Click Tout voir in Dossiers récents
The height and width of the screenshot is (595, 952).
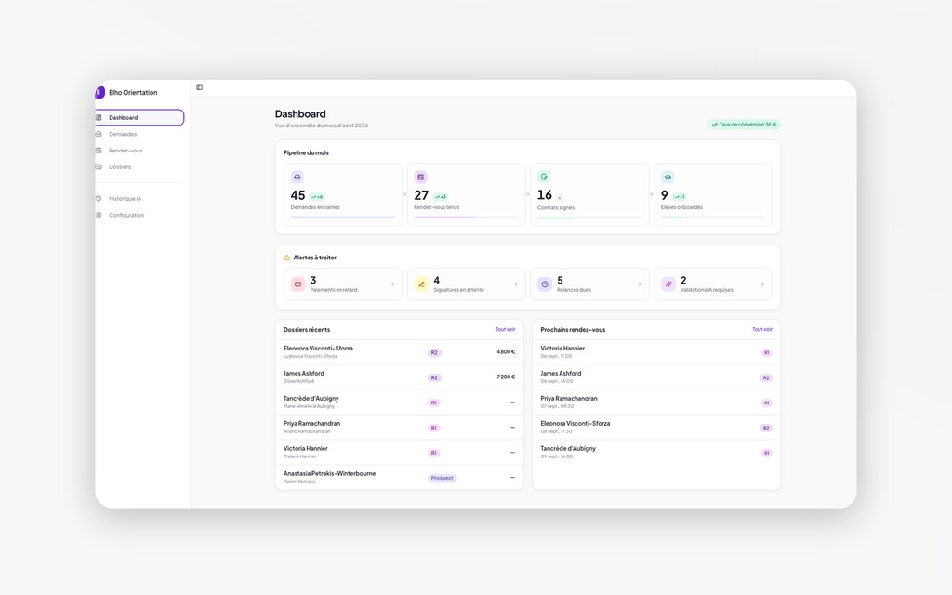[x=505, y=330]
